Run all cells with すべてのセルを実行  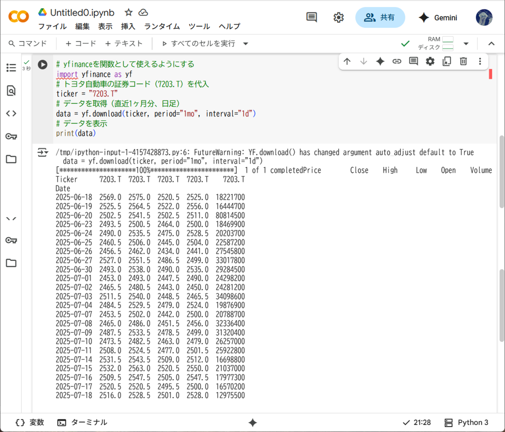198,43
